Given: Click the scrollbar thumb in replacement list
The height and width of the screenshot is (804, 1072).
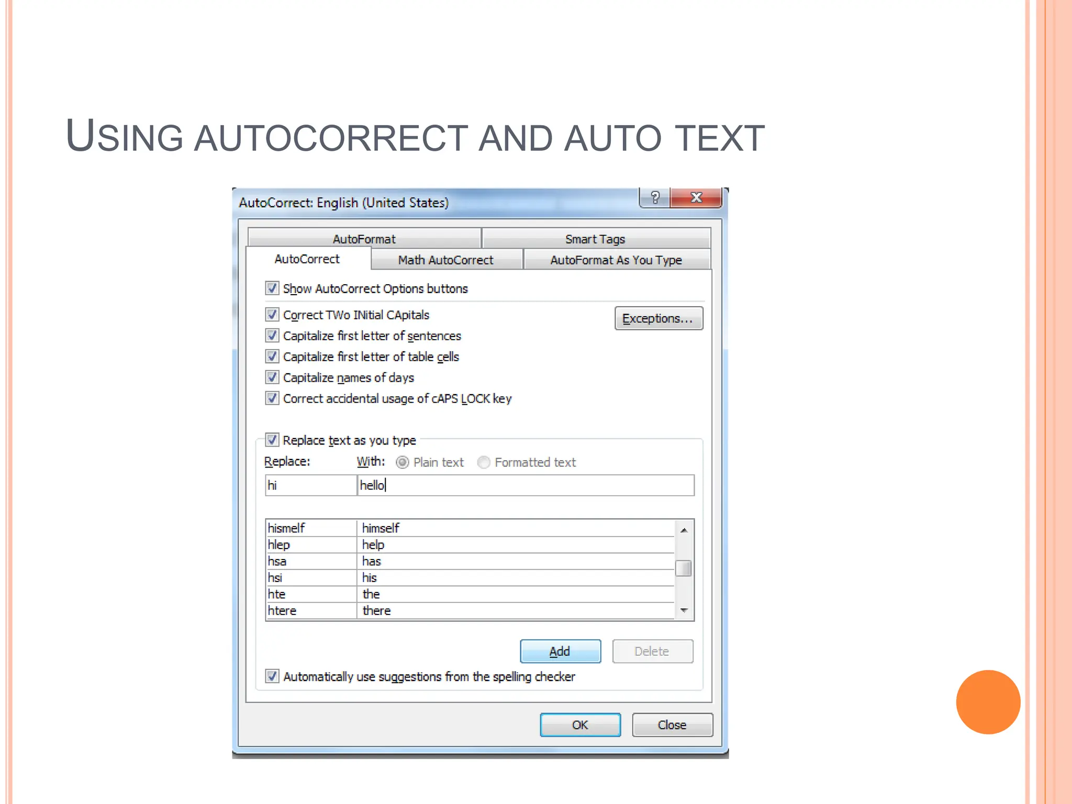Looking at the screenshot, I should click(684, 568).
